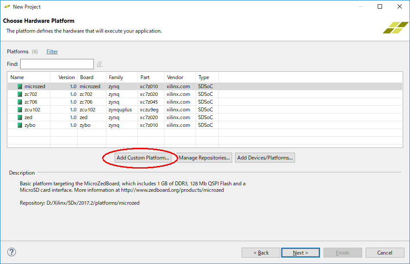Click the Add Custom Platform button
The height and width of the screenshot is (264, 410).
(143, 158)
